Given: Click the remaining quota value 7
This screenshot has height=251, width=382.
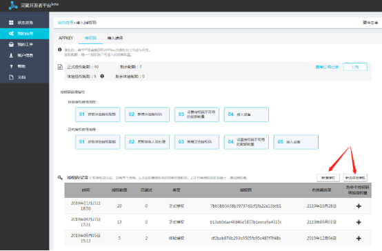Looking at the screenshot, I should 141,67.
